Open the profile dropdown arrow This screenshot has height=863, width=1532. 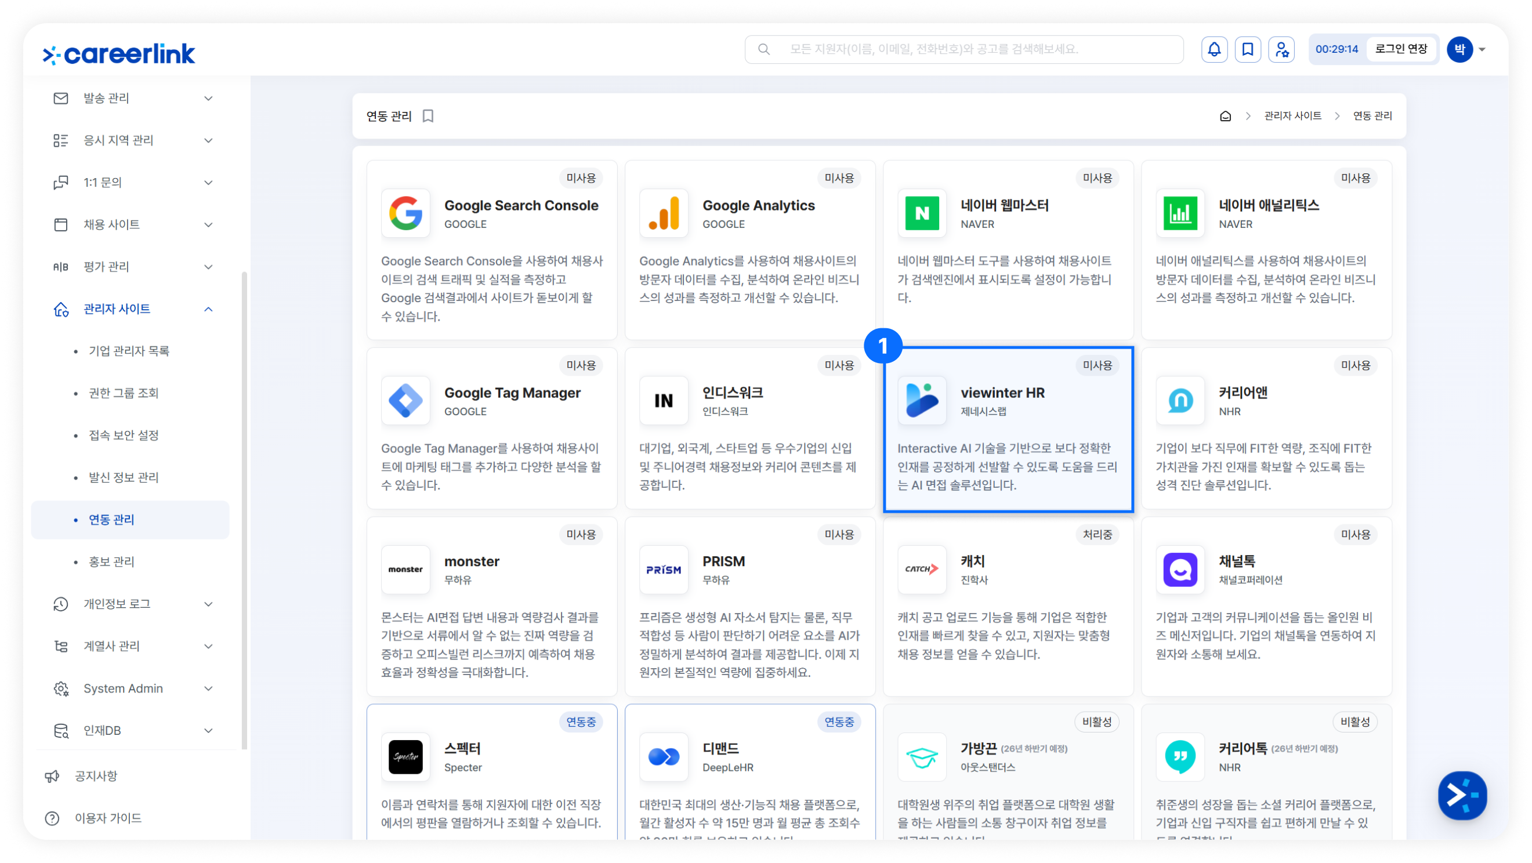pos(1482,49)
